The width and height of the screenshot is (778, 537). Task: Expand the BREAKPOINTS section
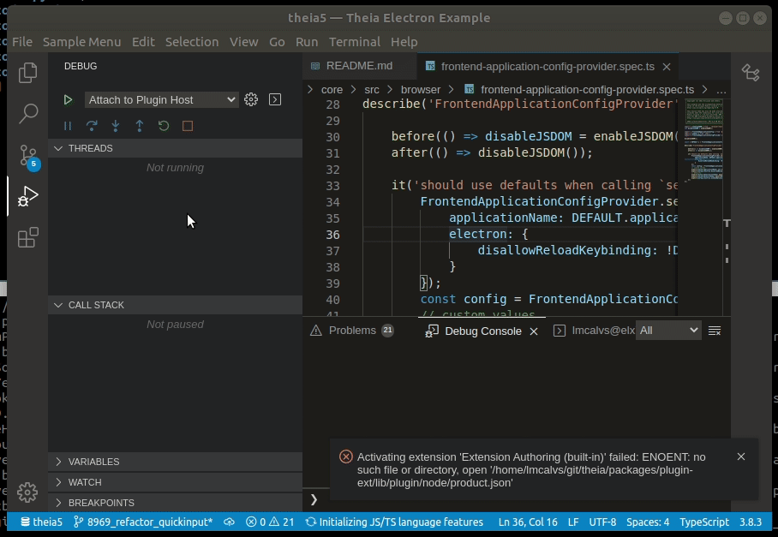pyautogui.click(x=175, y=503)
